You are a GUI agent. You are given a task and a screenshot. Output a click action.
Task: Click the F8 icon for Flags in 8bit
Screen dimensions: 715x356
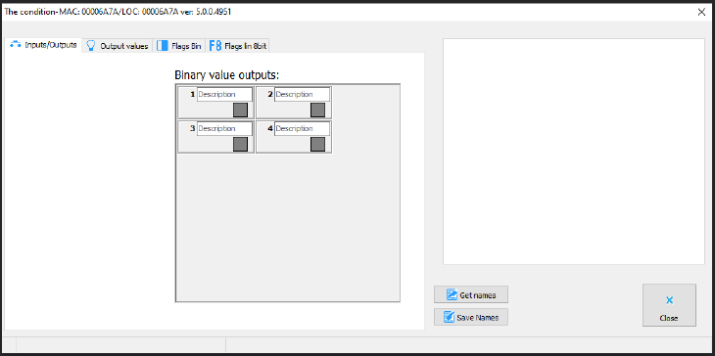215,46
